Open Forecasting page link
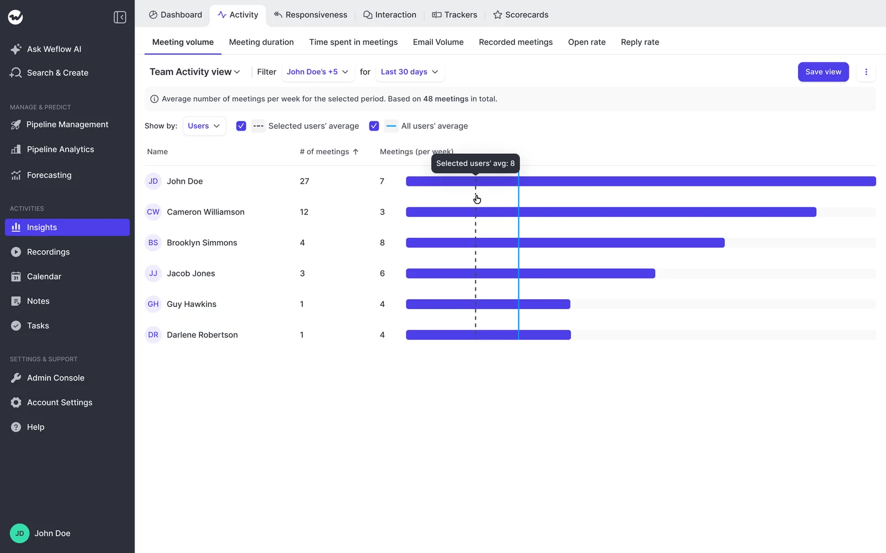 click(x=49, y=175)
